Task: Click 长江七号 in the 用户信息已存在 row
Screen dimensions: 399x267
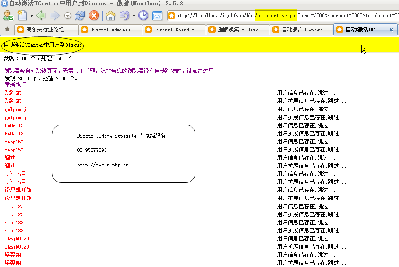Action: coord(16,174)
